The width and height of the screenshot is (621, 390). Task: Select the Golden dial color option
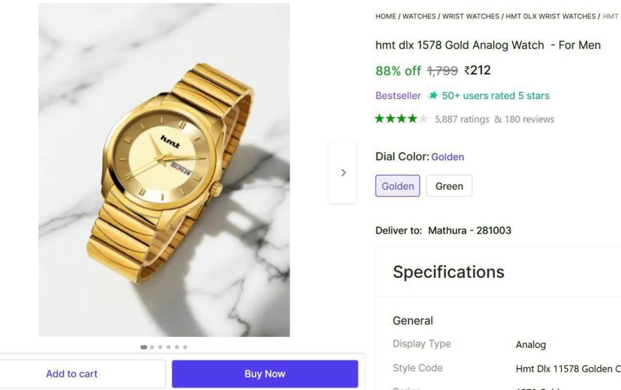pos(397,186)
